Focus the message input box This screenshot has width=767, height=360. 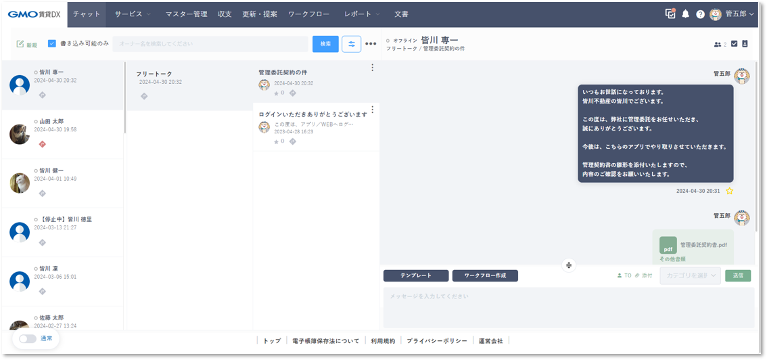[x=569, y=308]
